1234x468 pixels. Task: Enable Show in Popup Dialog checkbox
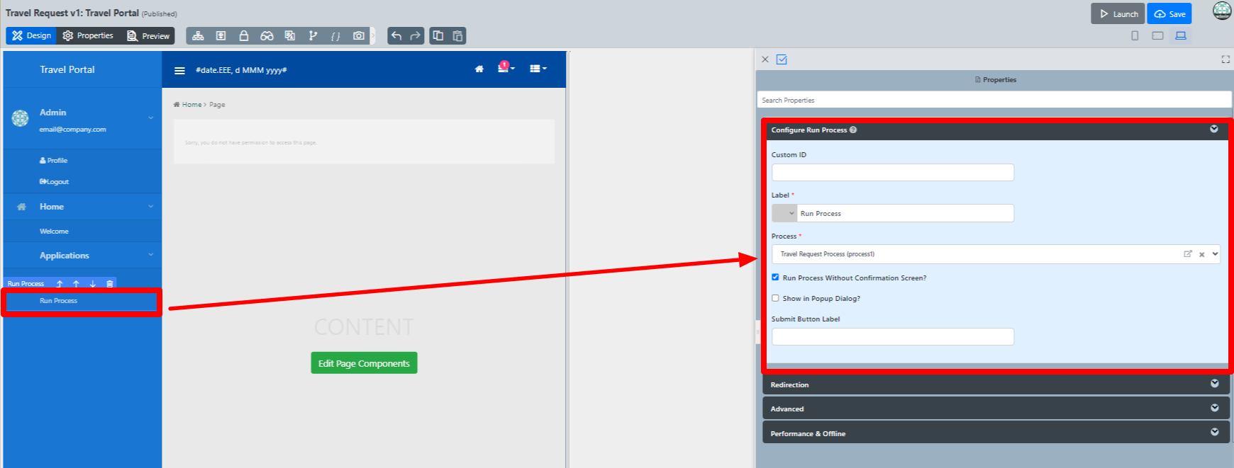775,298
